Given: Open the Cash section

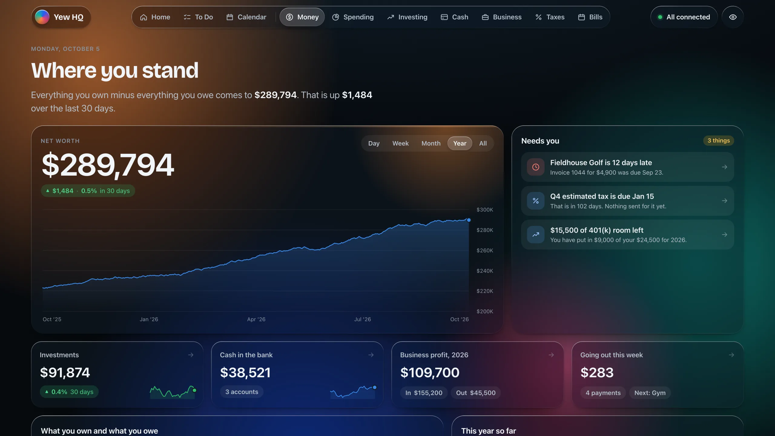Looking at the screenshot, I should (x=454, y=17).
